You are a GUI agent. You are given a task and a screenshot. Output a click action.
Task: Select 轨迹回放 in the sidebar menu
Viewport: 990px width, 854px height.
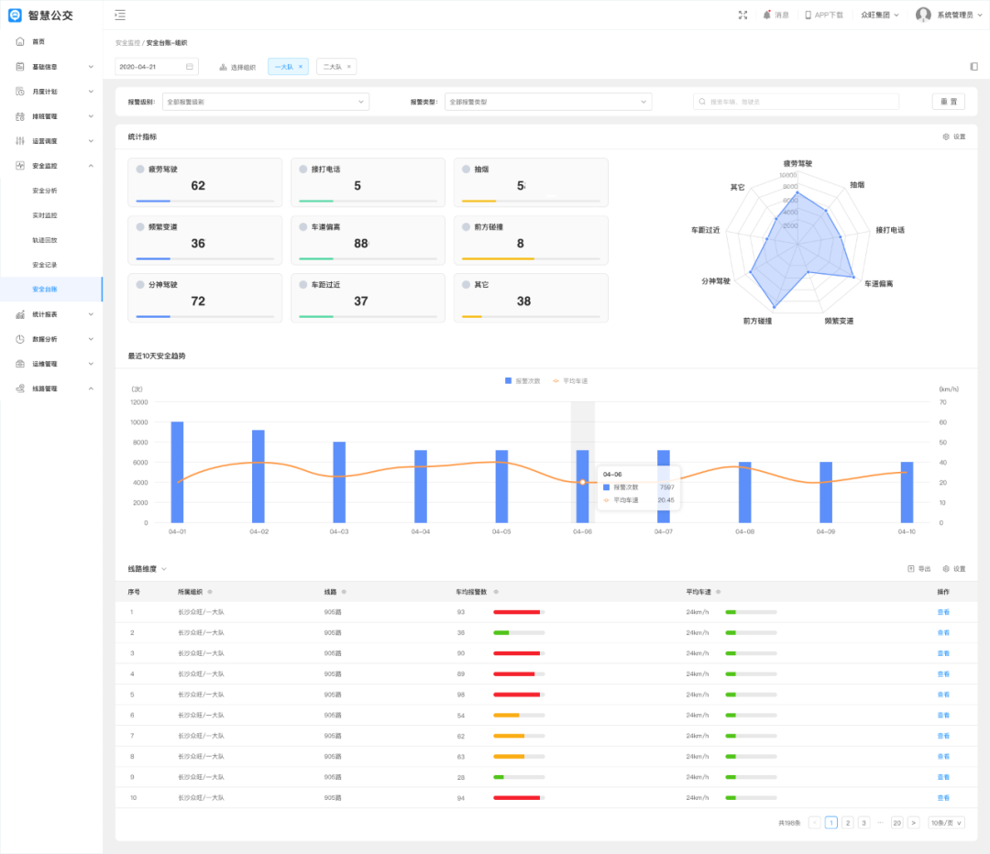45,240
